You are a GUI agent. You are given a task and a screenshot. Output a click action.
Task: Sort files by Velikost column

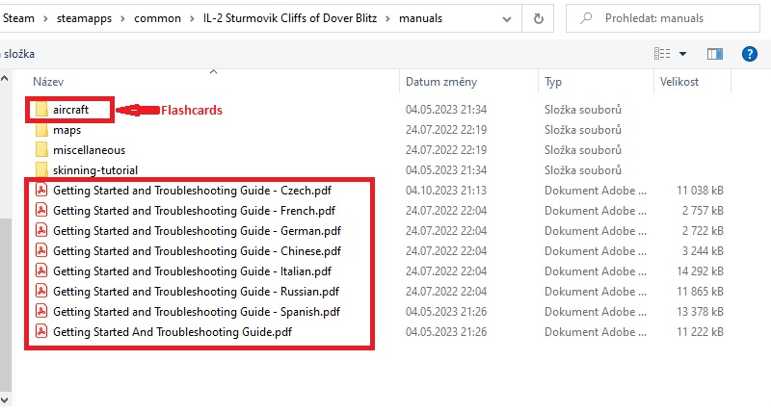(678, 82)
